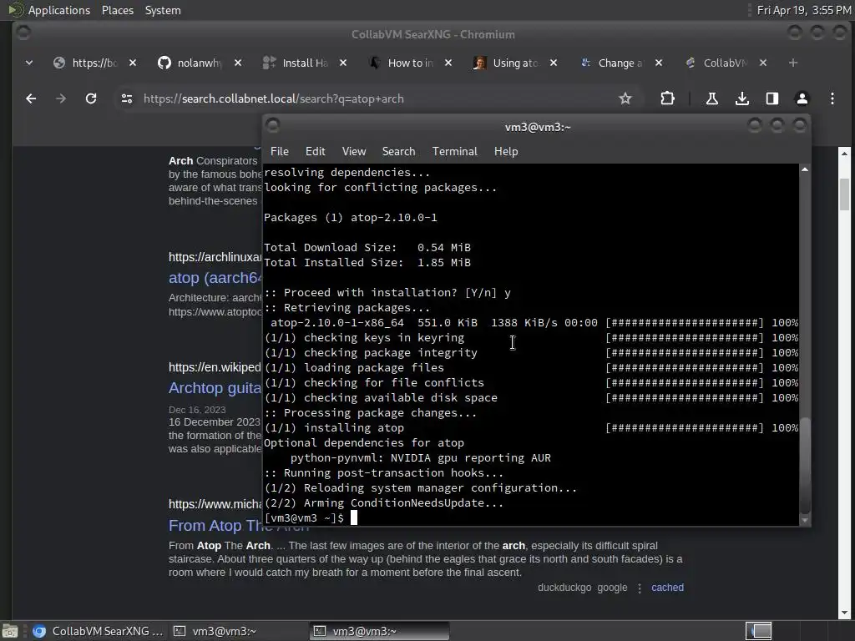Toggle the side panel icon

tap(772, 98)
